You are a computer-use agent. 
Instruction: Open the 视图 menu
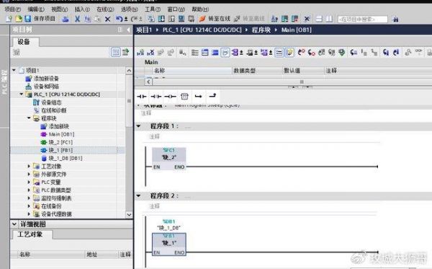point(60,9)
